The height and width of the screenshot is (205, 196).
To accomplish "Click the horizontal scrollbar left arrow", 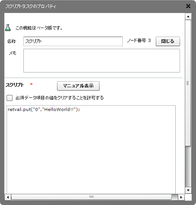I will click(8, 197).
